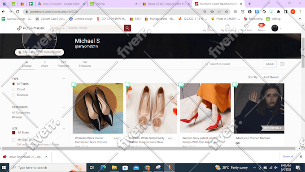Click the All Categories link
Screen dimensions: 305x172
click(21, 112)
